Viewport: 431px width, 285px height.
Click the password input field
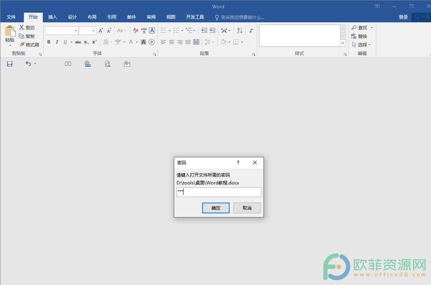point(219,192)
